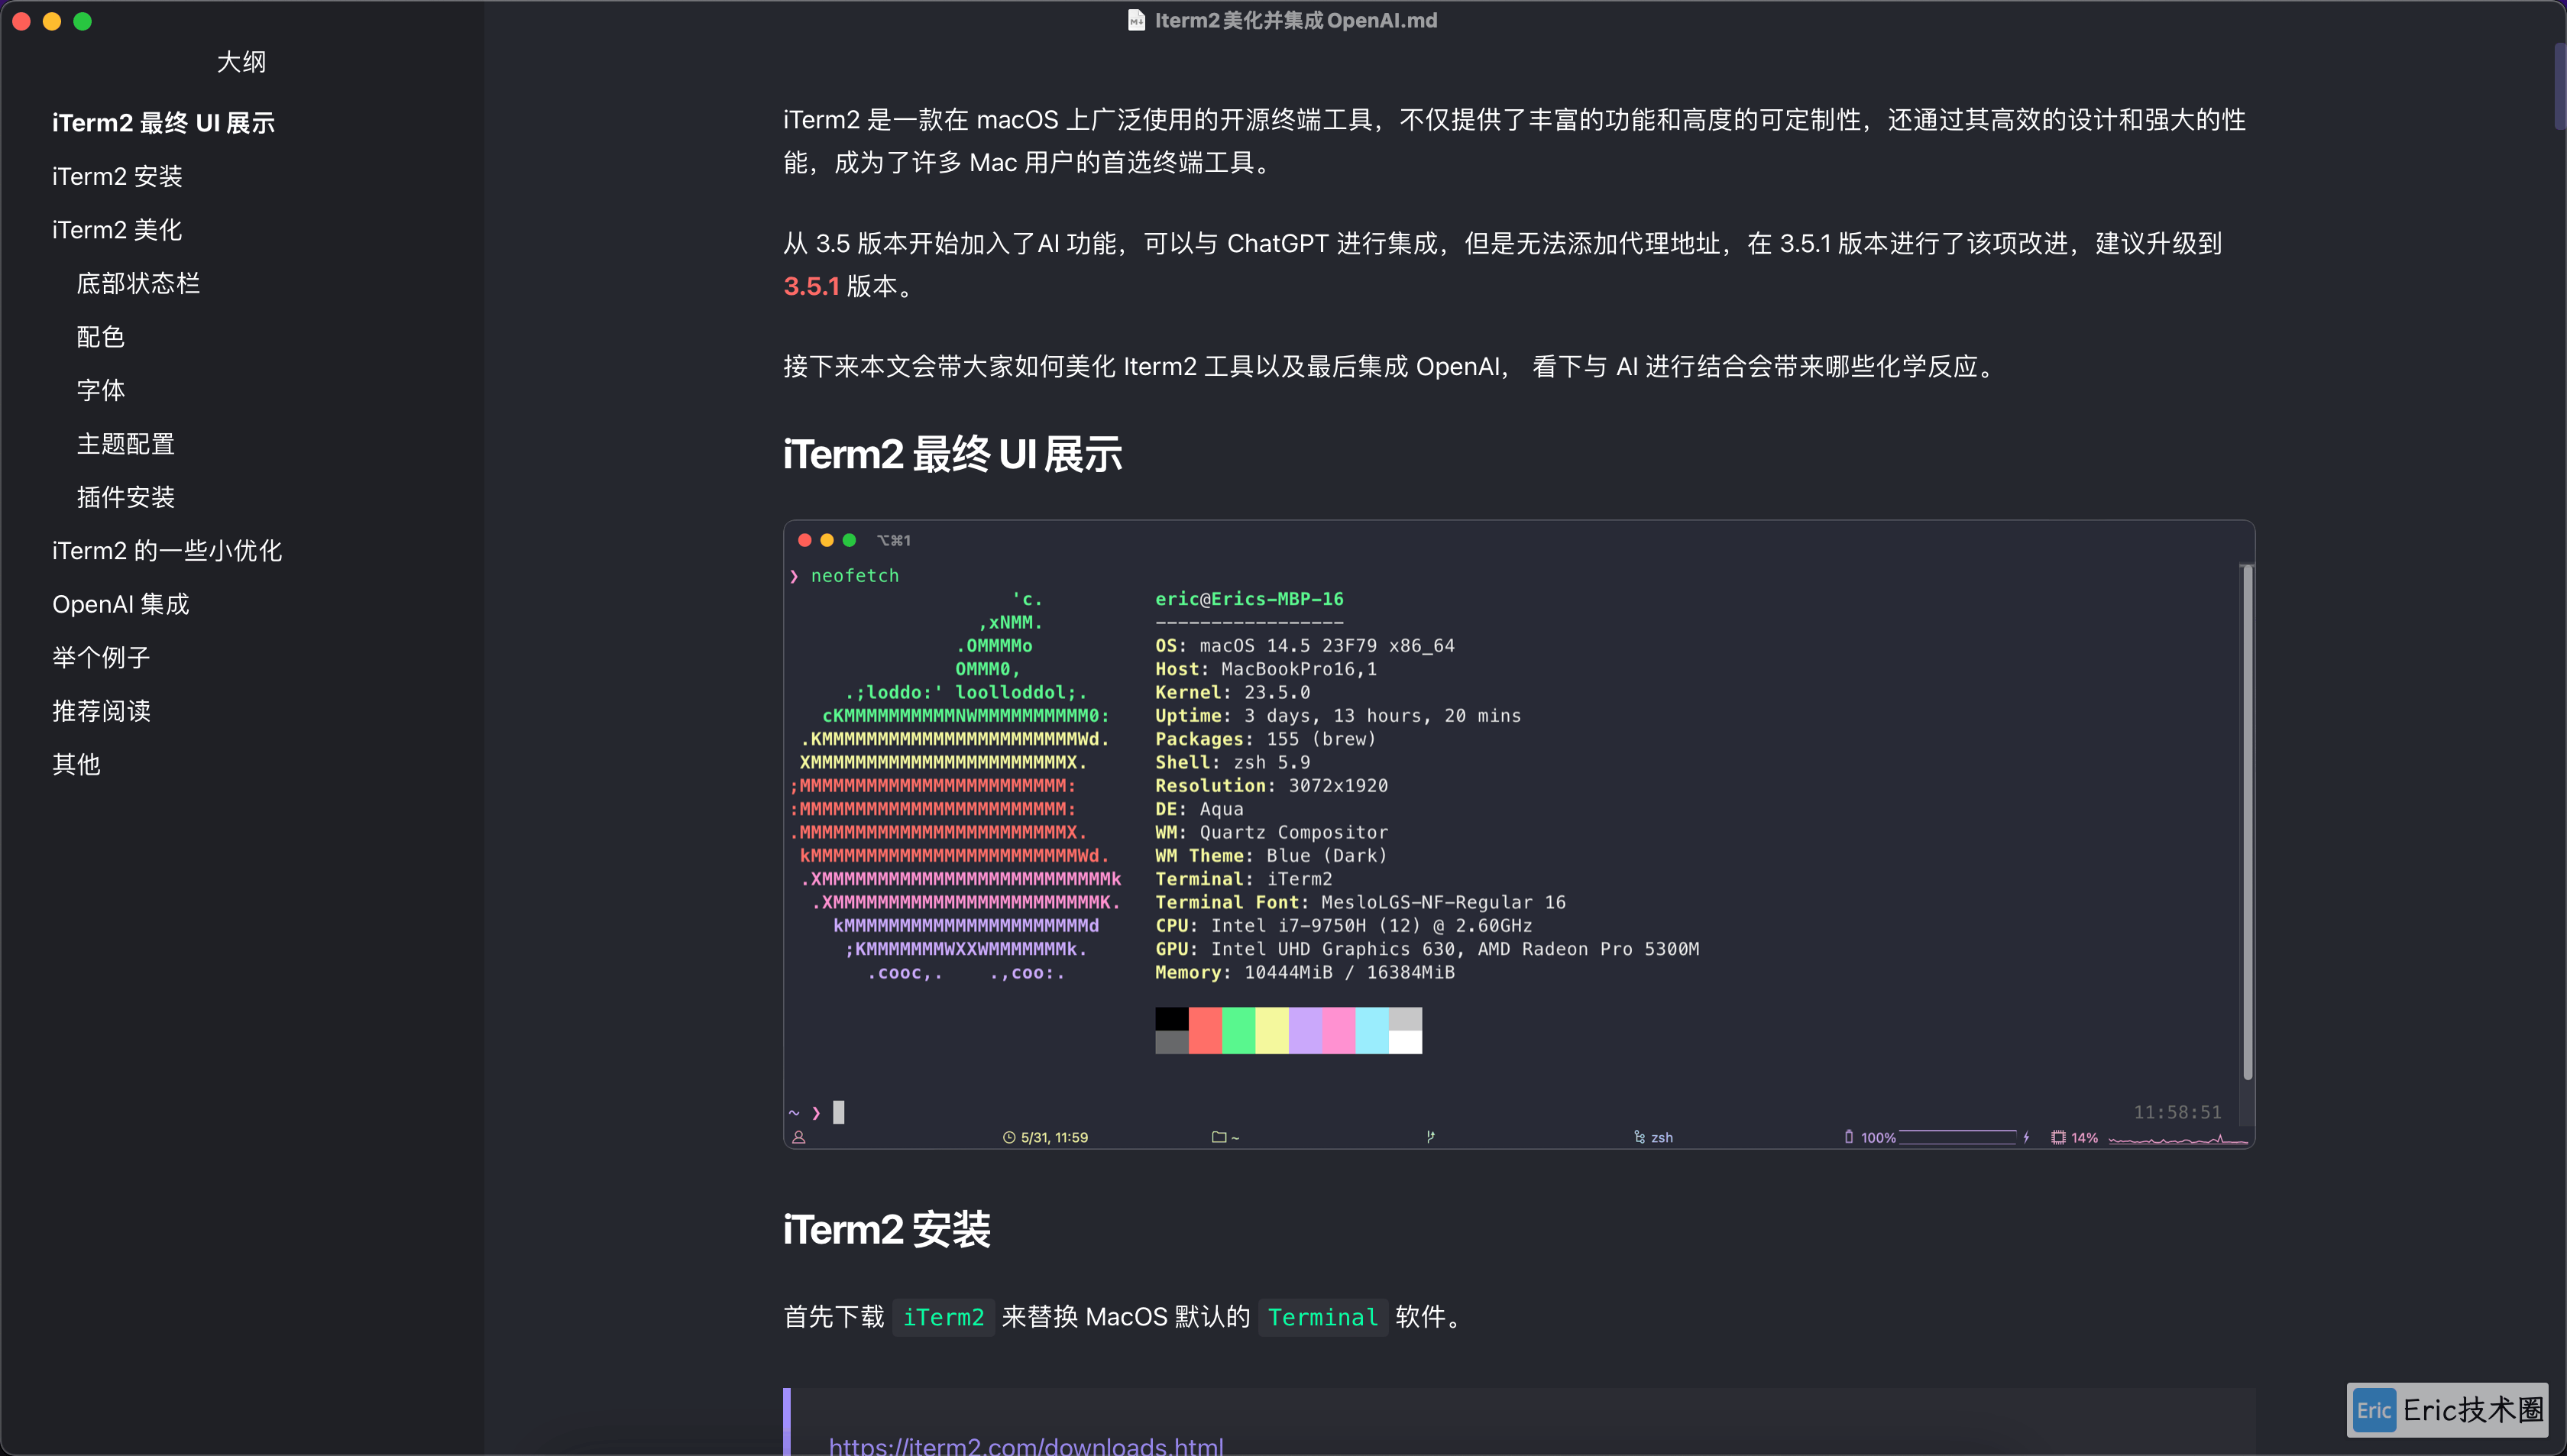This screenshot has width=2567, height=1456.
Task: Go to 底部状态栏 outline entry
Action: click(x=138, y=284)
